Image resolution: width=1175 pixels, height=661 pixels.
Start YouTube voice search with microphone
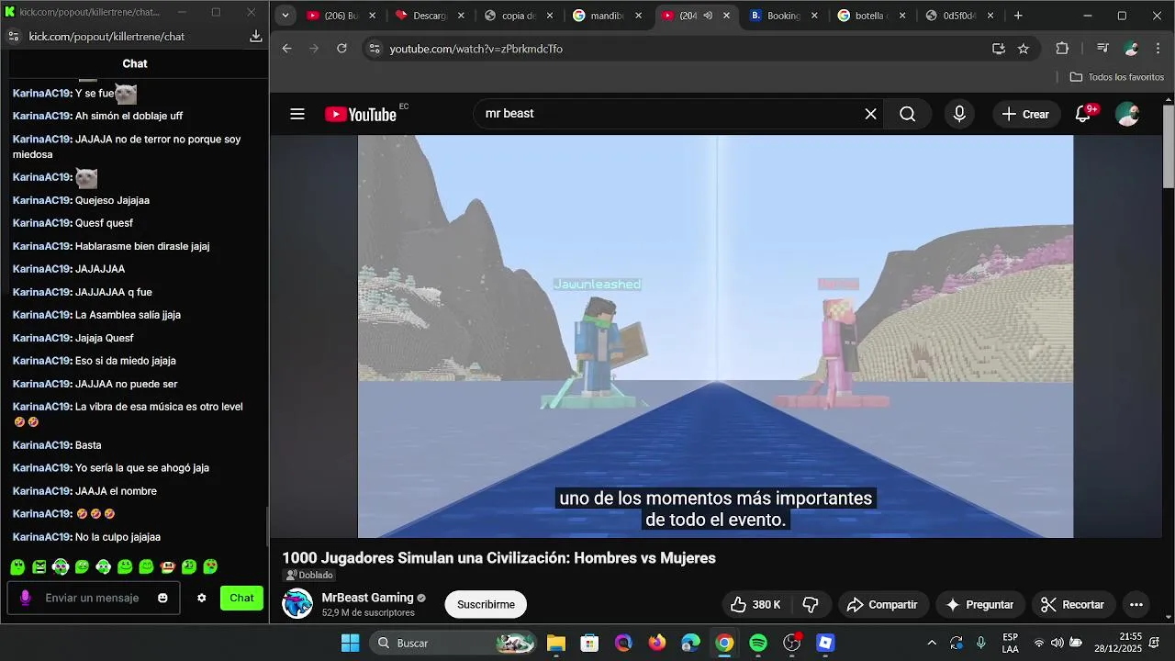959,114
